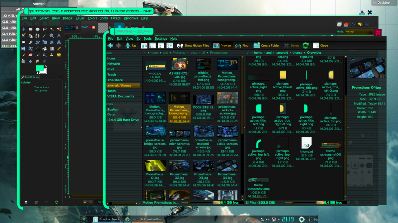Viewport: 398px width, 223px height.
Task: Swap foreground and background colors in GIMP
Action: tap(46, 66)
